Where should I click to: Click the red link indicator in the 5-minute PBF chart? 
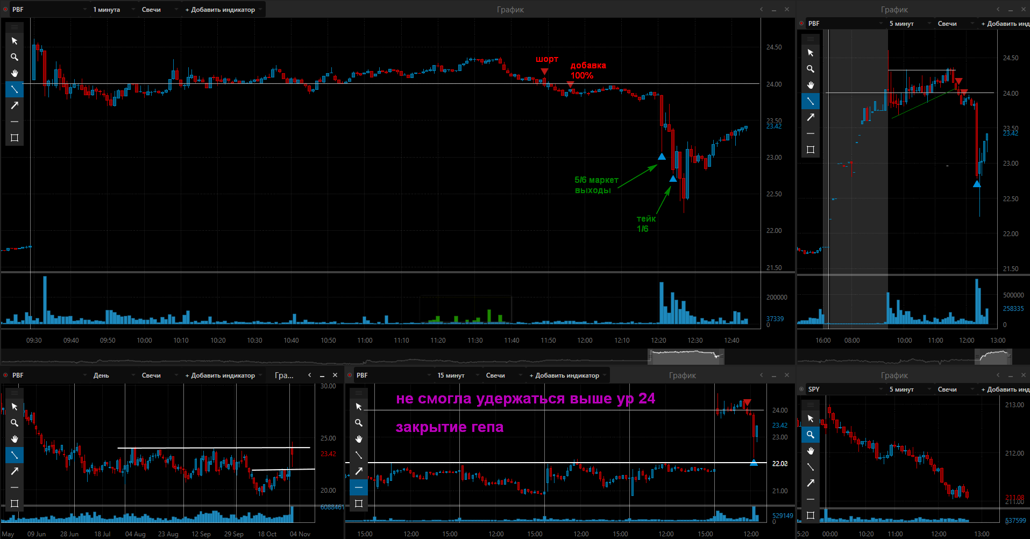tap(801, 23)
